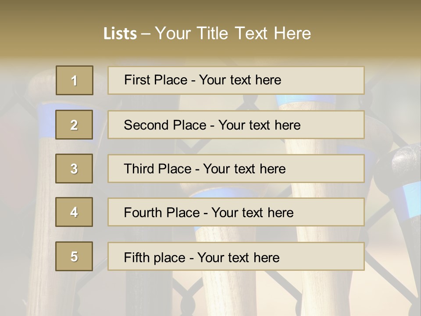Click blue tape on the black bat
Screen dimensions: 421x316
(412, 199)
